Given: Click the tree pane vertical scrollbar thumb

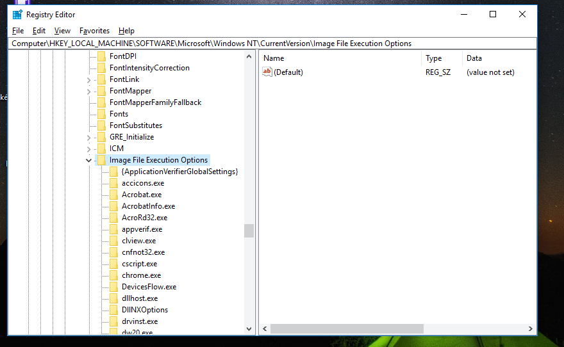Looking at the screenshot, I should pos(249,230).
